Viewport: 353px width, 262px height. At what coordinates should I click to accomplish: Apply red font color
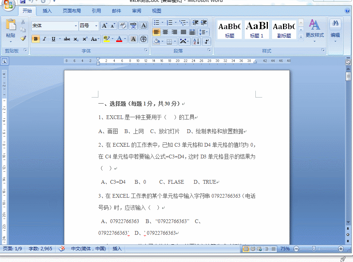119,39
